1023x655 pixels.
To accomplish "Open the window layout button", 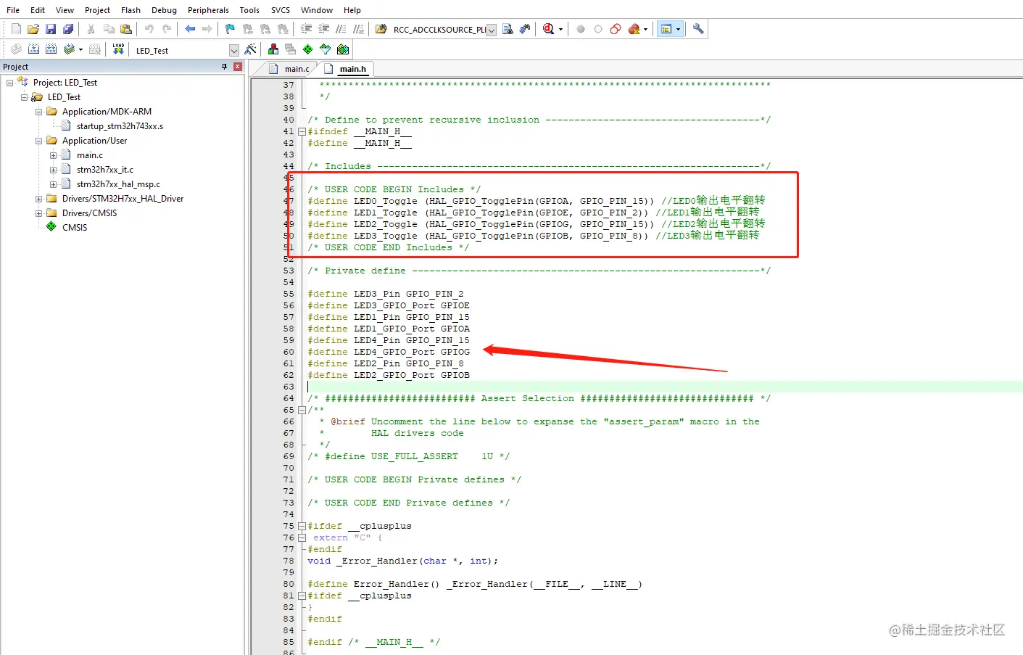I will coord(666,29).
